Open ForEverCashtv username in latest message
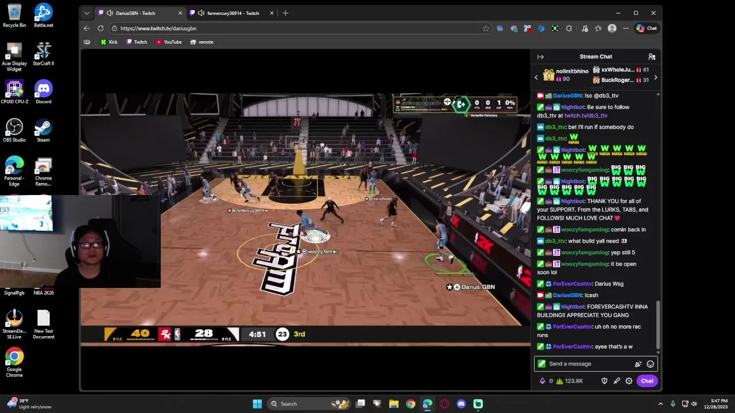 click(572, 346)
